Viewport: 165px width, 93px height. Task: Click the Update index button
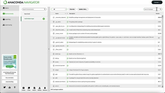click(83, 9)
